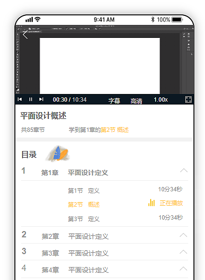The height and width of the screenshot is (280, 205).
Task: Tap the cellular signal bars
Action: click(29, 20)
